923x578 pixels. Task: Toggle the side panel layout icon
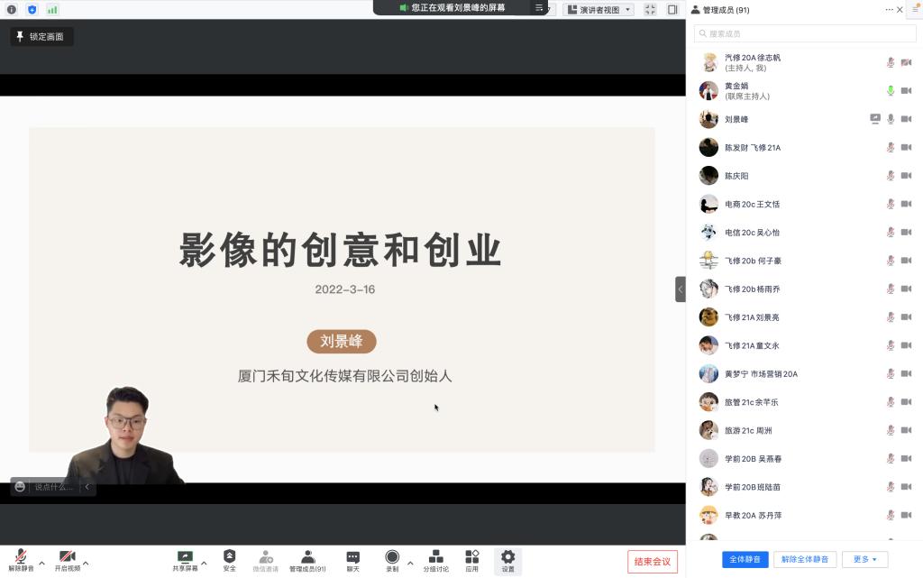coord(672,9)
